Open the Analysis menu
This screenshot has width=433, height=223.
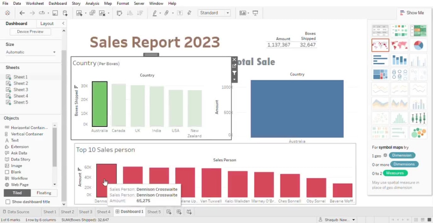92,3
